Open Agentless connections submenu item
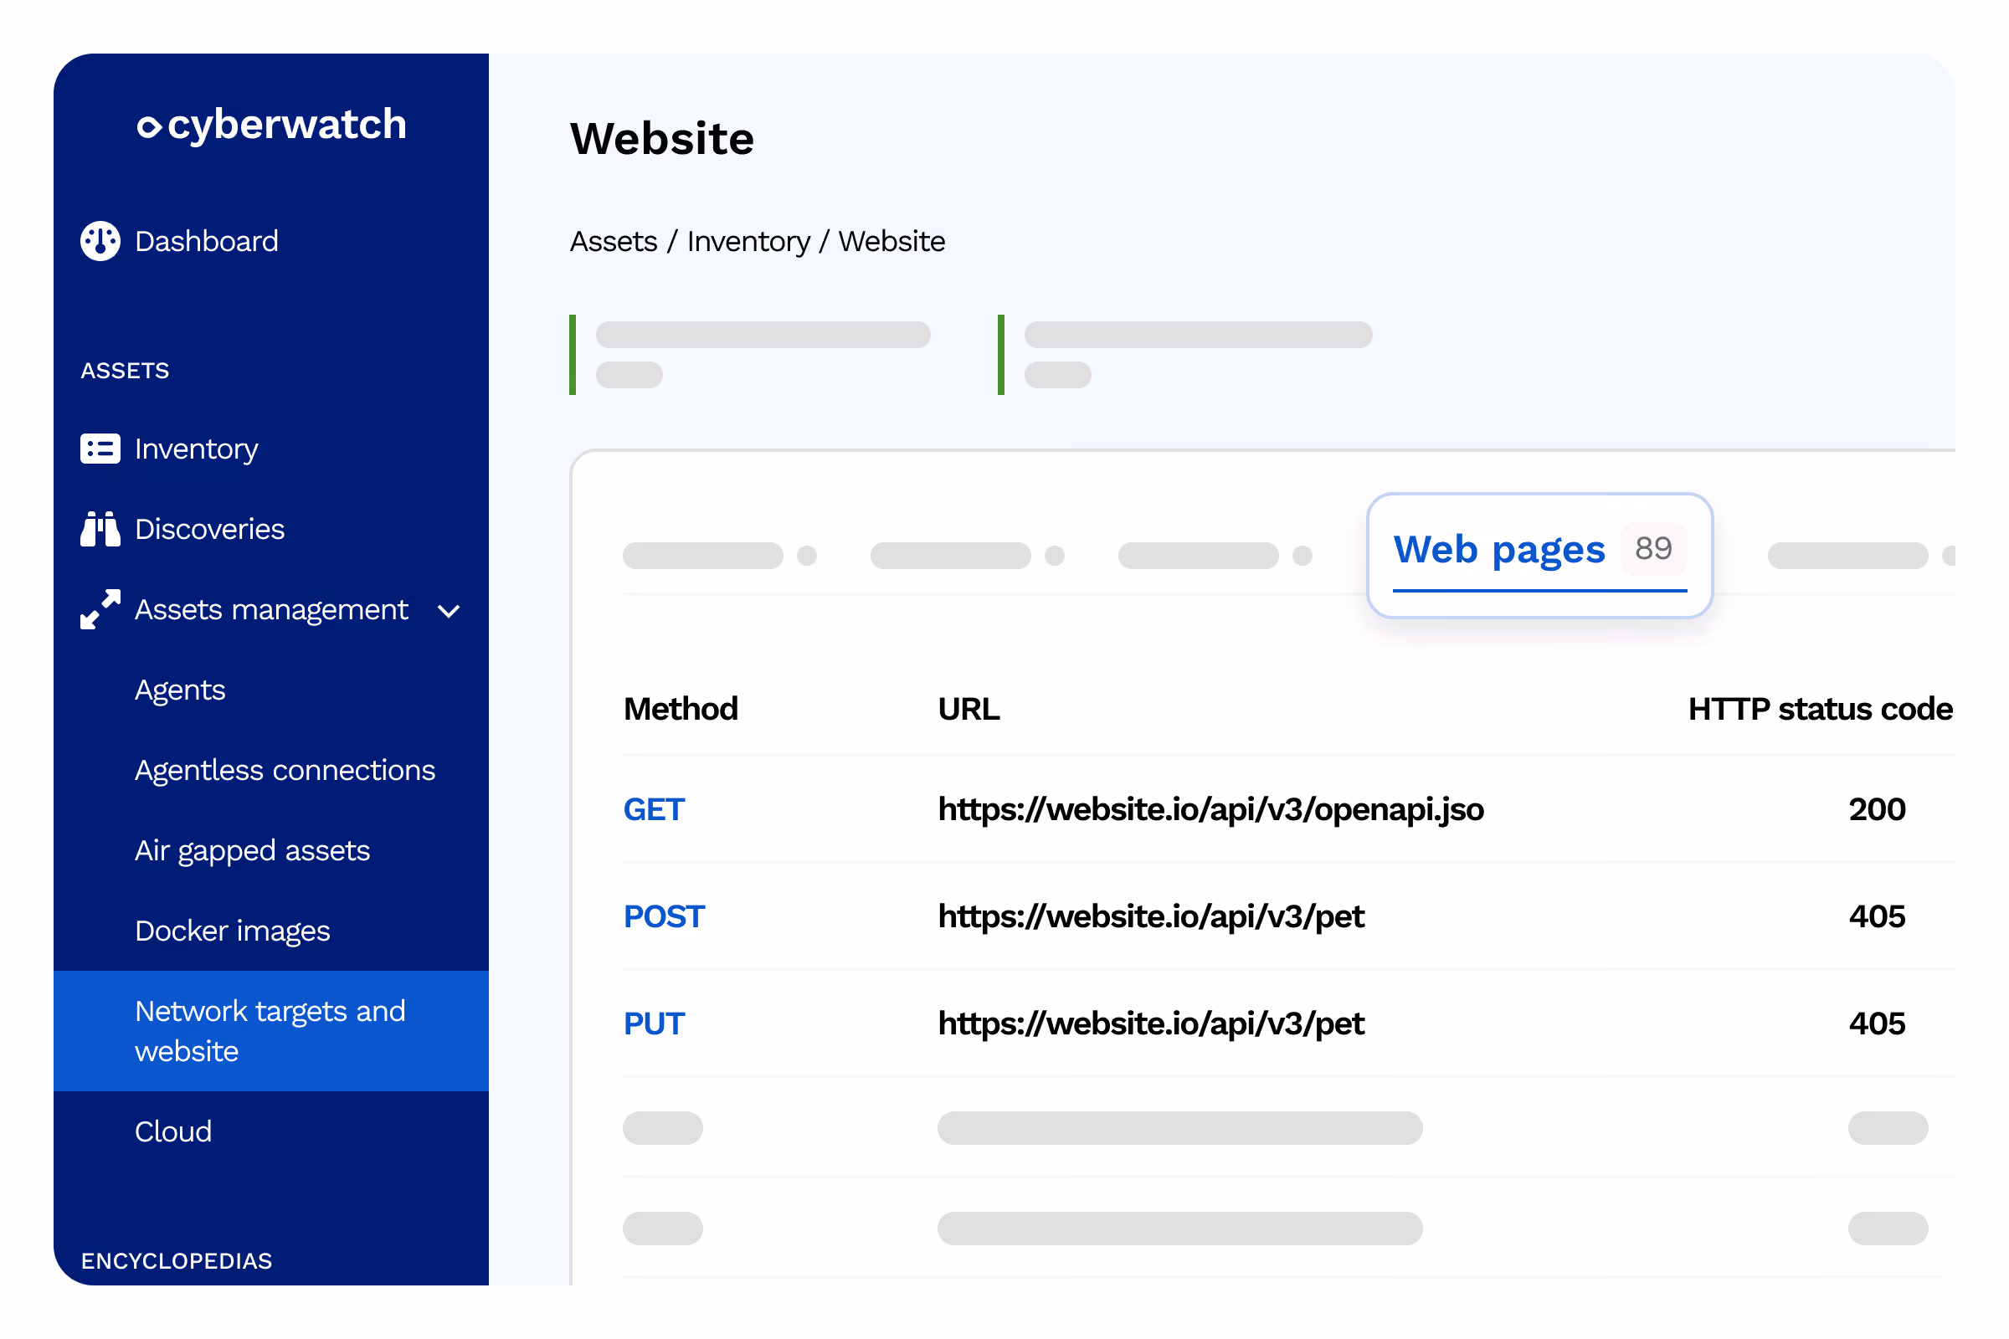The image size is (2009, 1339). (285, 771)
